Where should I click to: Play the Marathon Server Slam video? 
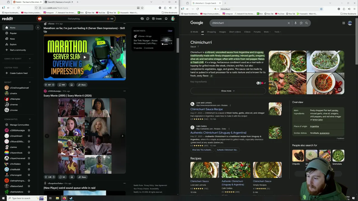coord(85,57)
